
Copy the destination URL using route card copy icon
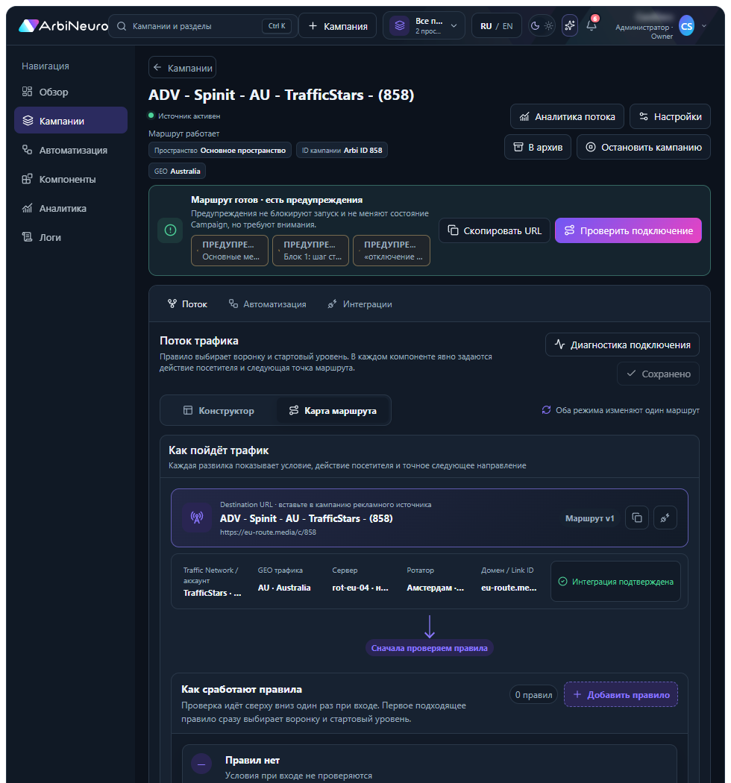point(637,518)
